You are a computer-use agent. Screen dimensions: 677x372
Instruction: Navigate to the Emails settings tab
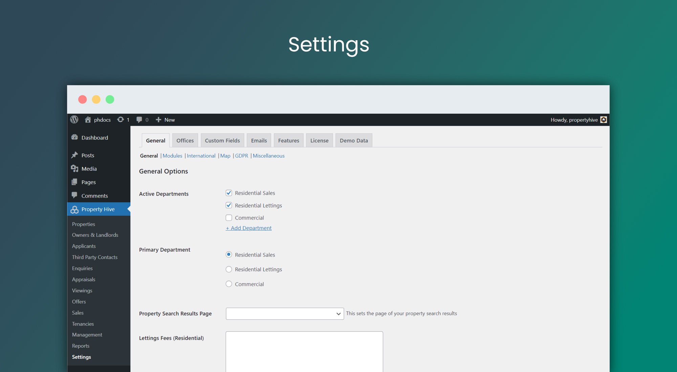click(259, 140)
